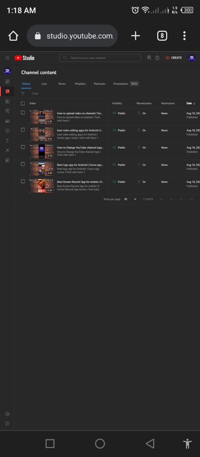Select checkbox for How to Change YouTube logo
The image size is (200, 457).
(23, 147)
